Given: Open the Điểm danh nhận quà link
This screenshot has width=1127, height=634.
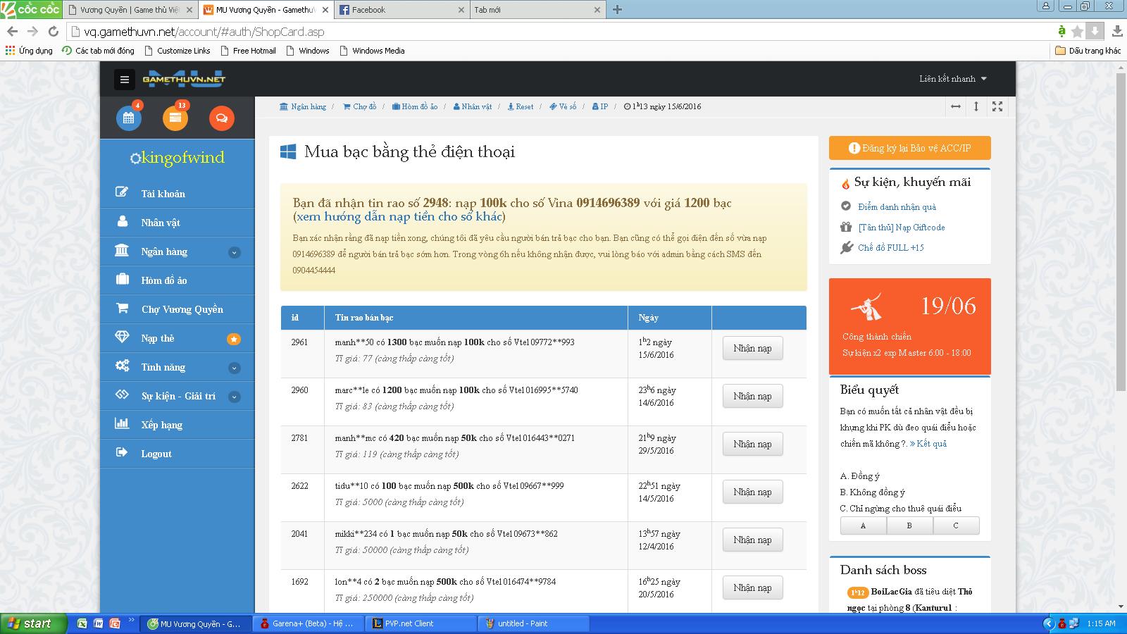Looking at the screenshot, I should (x=897, y=207).
